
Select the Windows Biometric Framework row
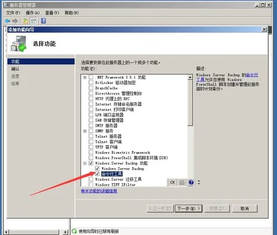tap(122, 153)
